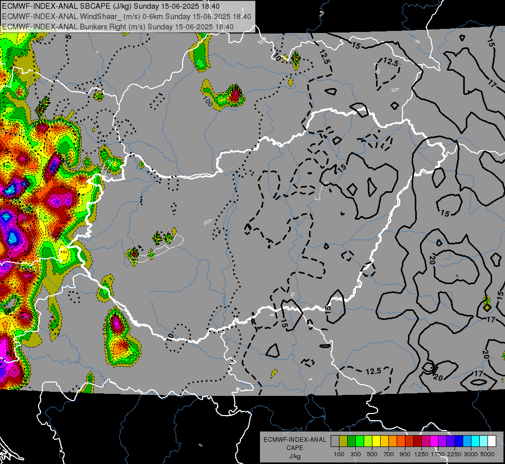Click the legend tick label 1750
The width and height of the screenshot is (505, 464).
click(438, 454)
